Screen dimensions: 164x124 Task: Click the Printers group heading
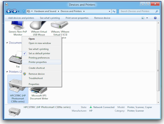[x=15, y=72]
